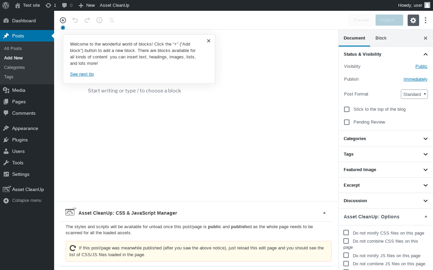Viewport: 433px width, 270px height.
Task: Click the block paragraph placeholder text
Action: [x=135, y=91]
